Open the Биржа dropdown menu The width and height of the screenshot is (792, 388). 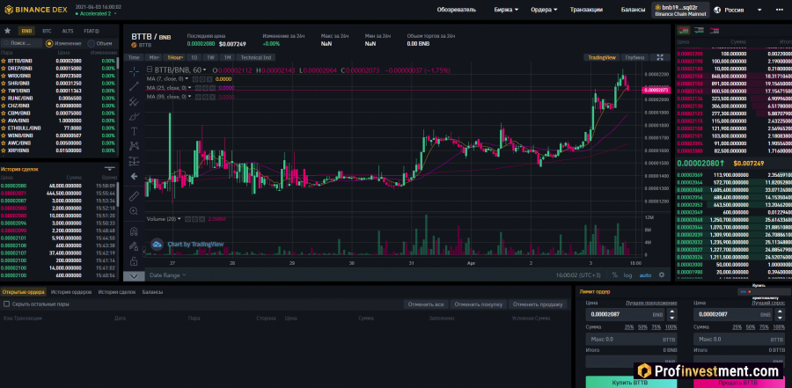point(507,10)
